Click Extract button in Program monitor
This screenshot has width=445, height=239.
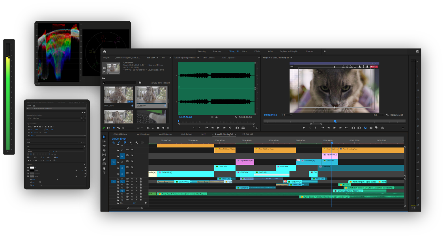(359, 128)
